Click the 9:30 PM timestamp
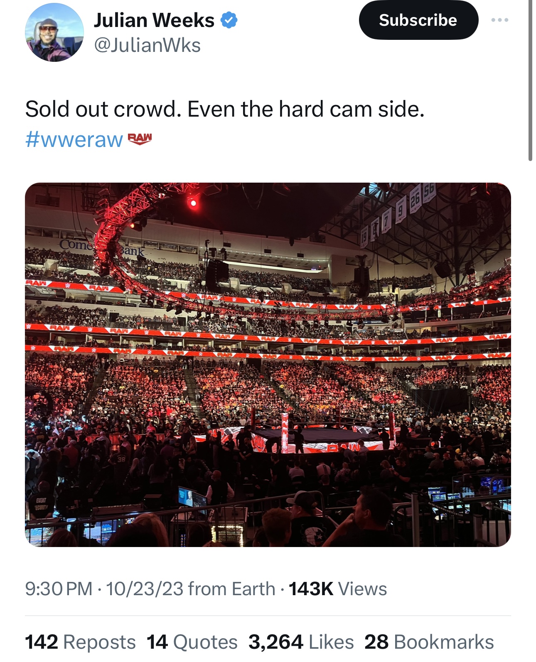Viewport: 536px width, 662px height. tap(59, 589)
